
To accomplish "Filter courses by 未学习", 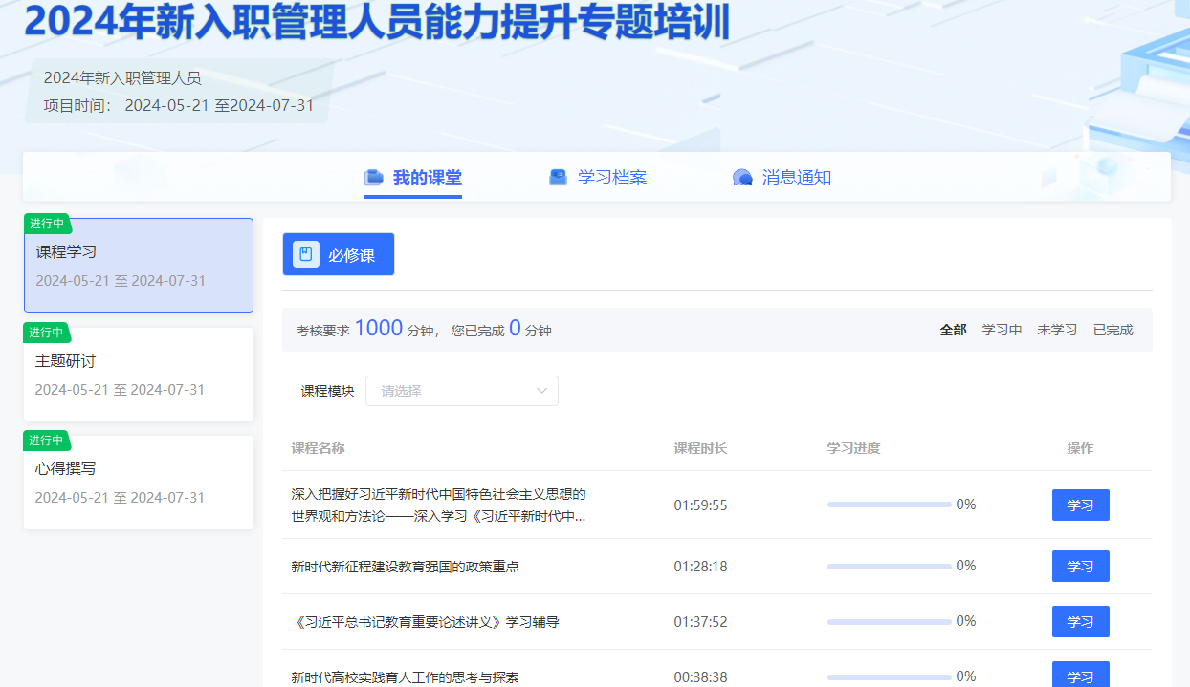I will pos(1057,330).
